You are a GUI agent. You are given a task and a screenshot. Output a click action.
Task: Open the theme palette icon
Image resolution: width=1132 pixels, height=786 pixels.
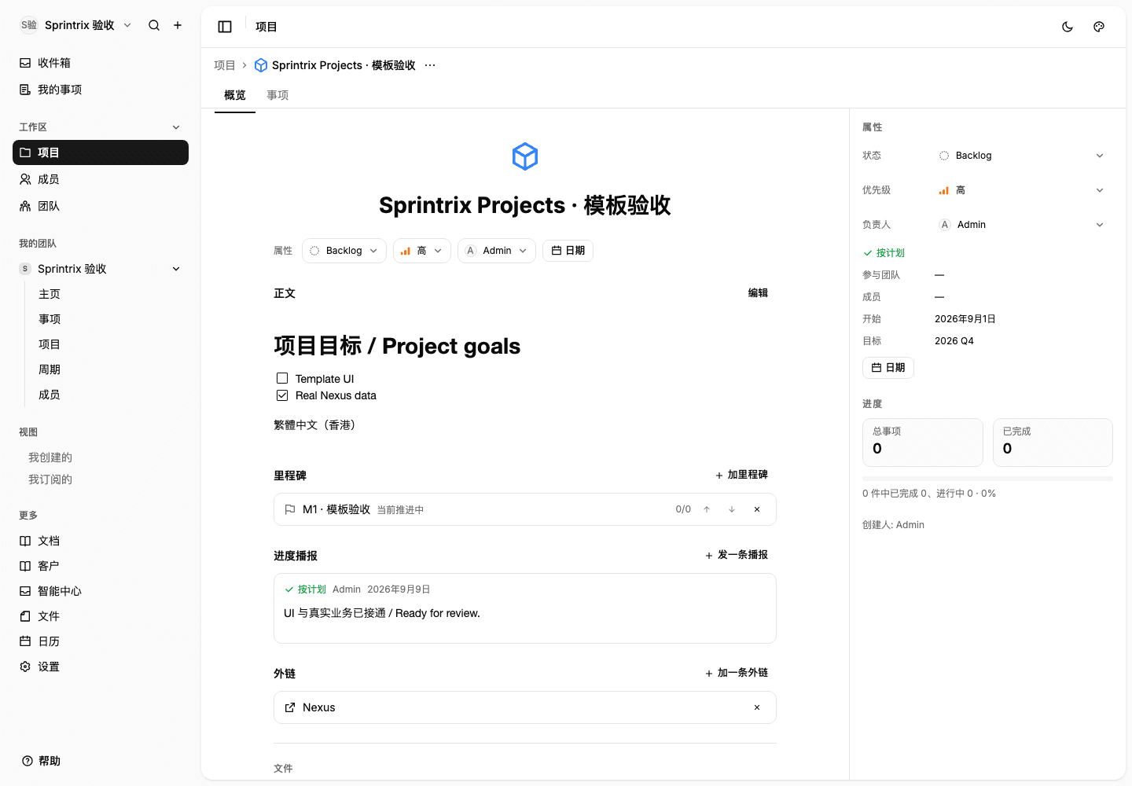[1099, 27]
